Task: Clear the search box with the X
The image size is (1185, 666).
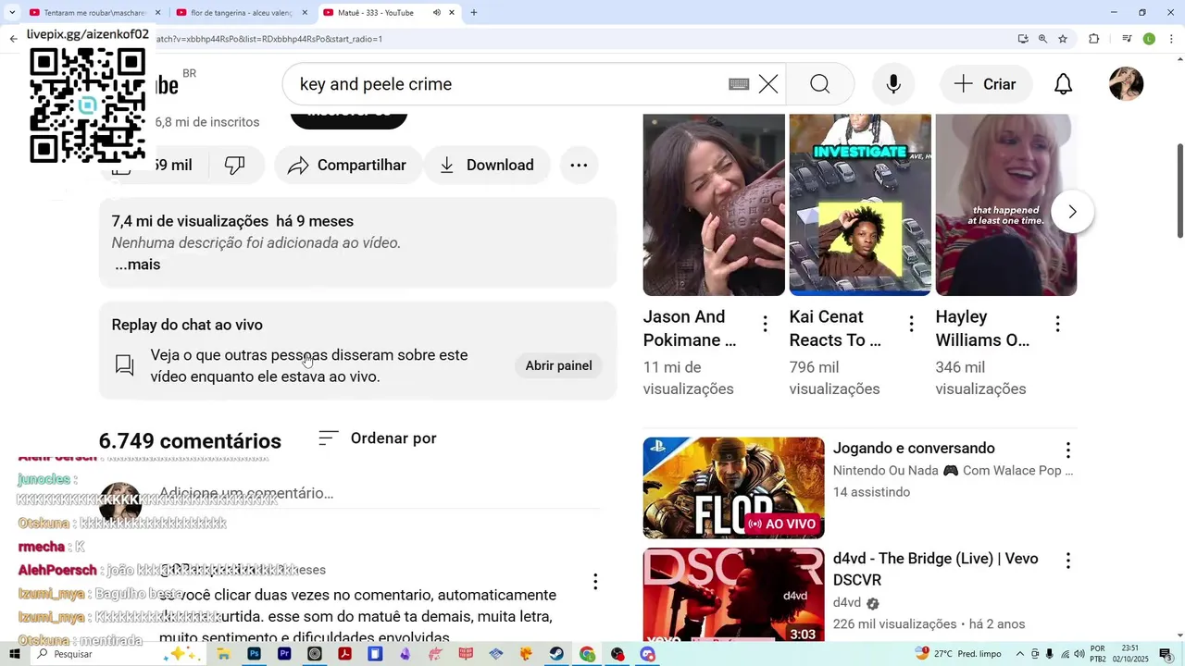Action: tap(768, 84)
